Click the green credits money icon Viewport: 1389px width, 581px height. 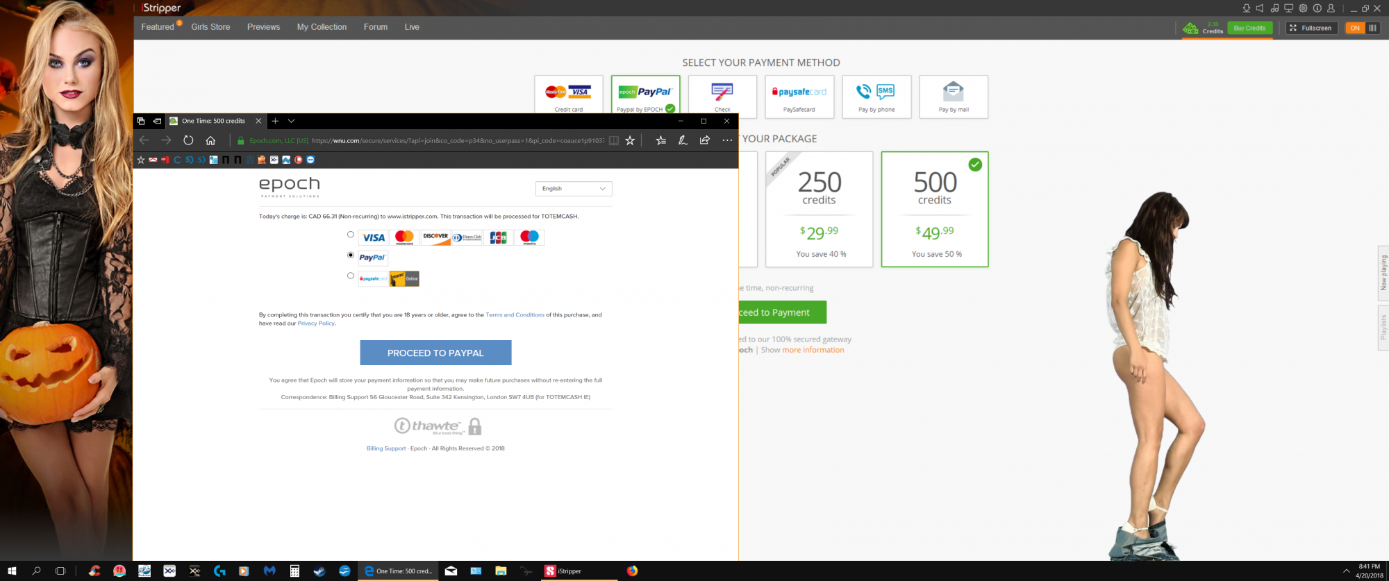point(1190,28)
